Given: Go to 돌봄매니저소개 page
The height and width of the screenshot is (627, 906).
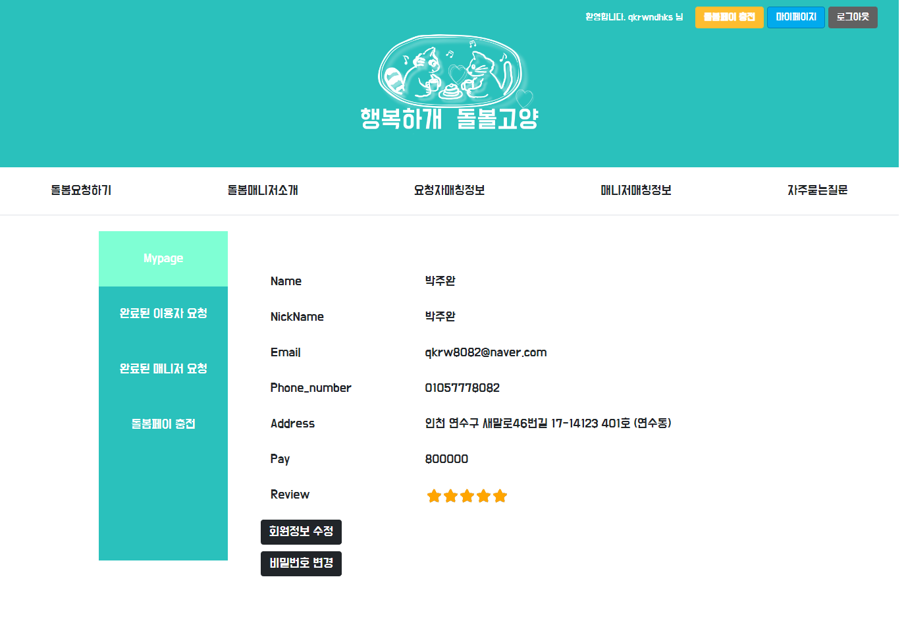Looking at the screenshot, I should tap(263, 190).
